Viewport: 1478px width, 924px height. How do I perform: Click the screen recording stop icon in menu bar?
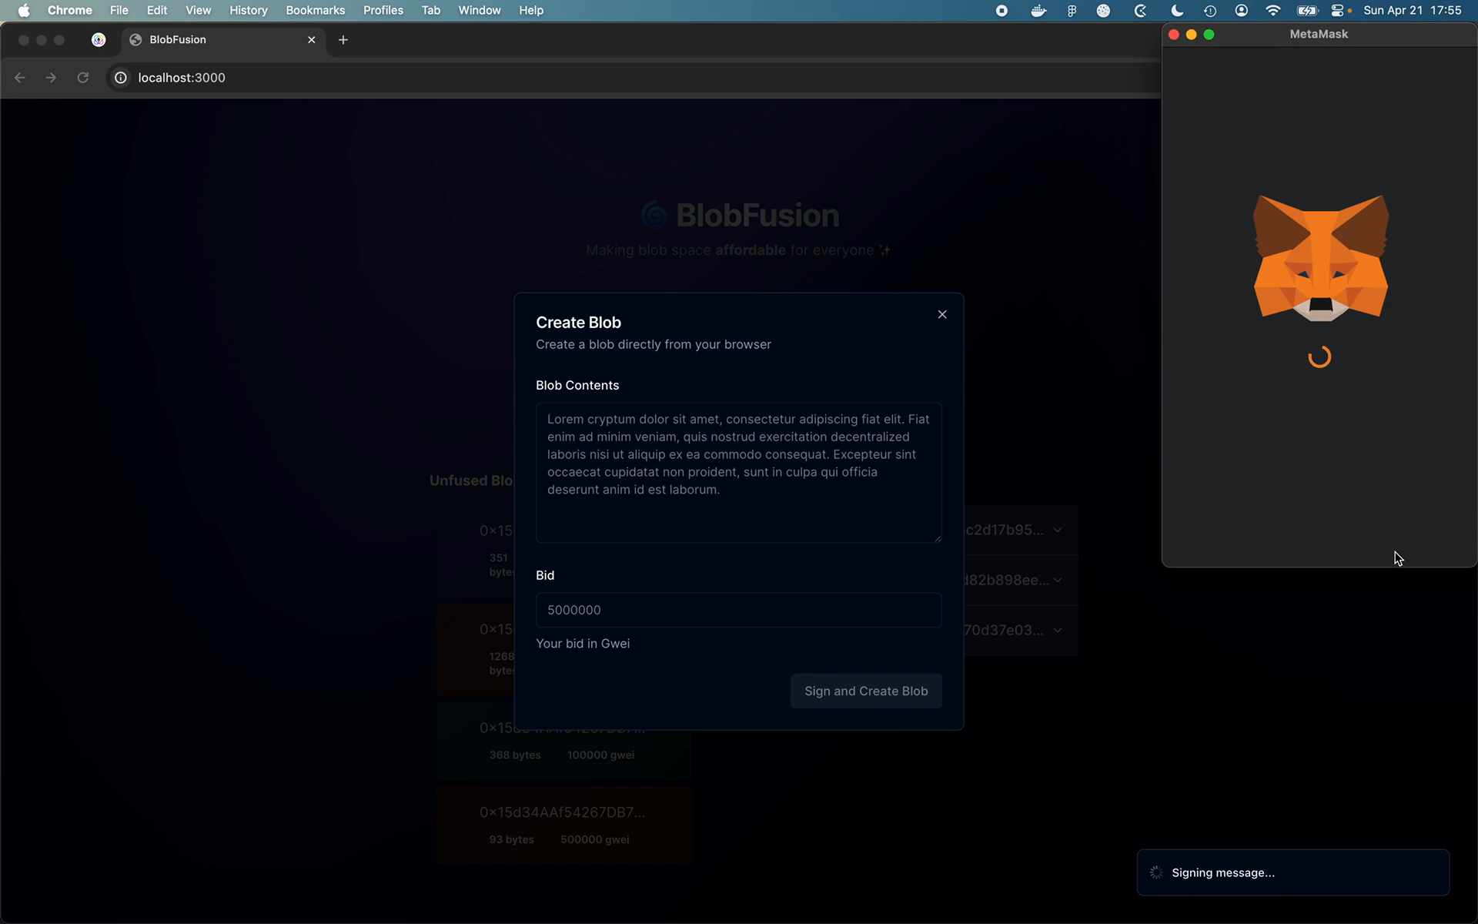click(1001, 11)
